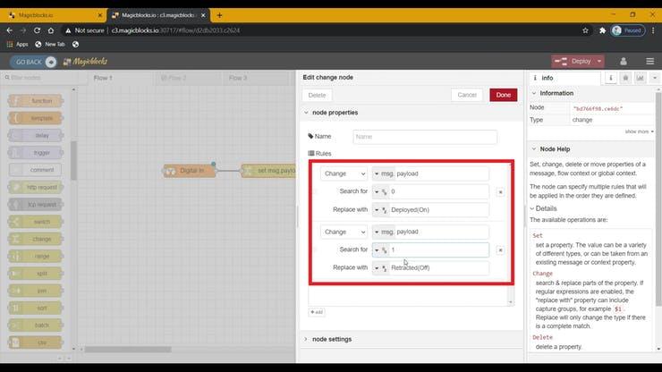Cancel editing the change node
662x372 pixels.
[x=467, y=95]
